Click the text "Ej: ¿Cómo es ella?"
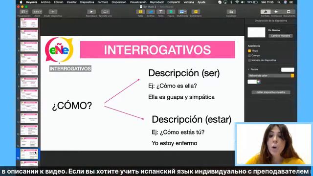This screenshot has height=176, width=313. point(173,86)
